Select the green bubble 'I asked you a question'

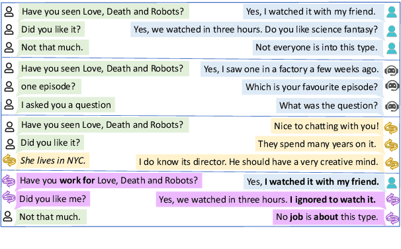(66, 105)
